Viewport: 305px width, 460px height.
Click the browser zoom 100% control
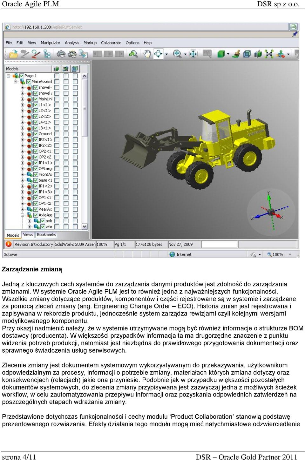click(279, 254)
